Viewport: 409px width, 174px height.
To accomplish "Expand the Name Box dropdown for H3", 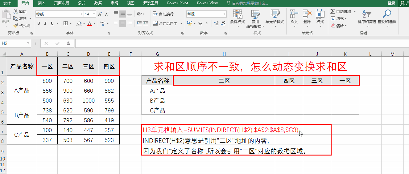I will pos(28,43).
